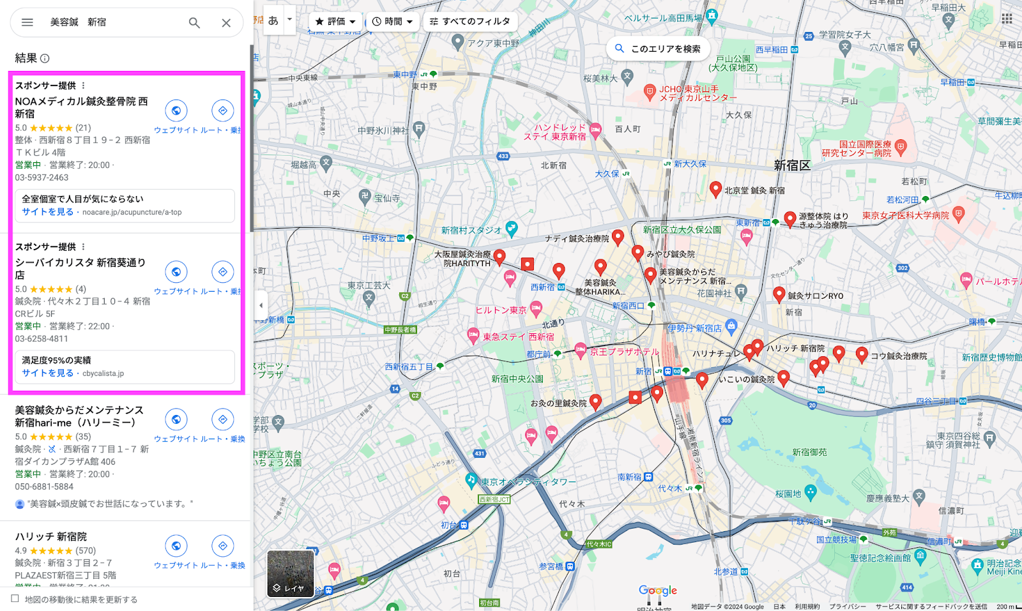Click phone number 03-5937-2463

pos(42,177)
